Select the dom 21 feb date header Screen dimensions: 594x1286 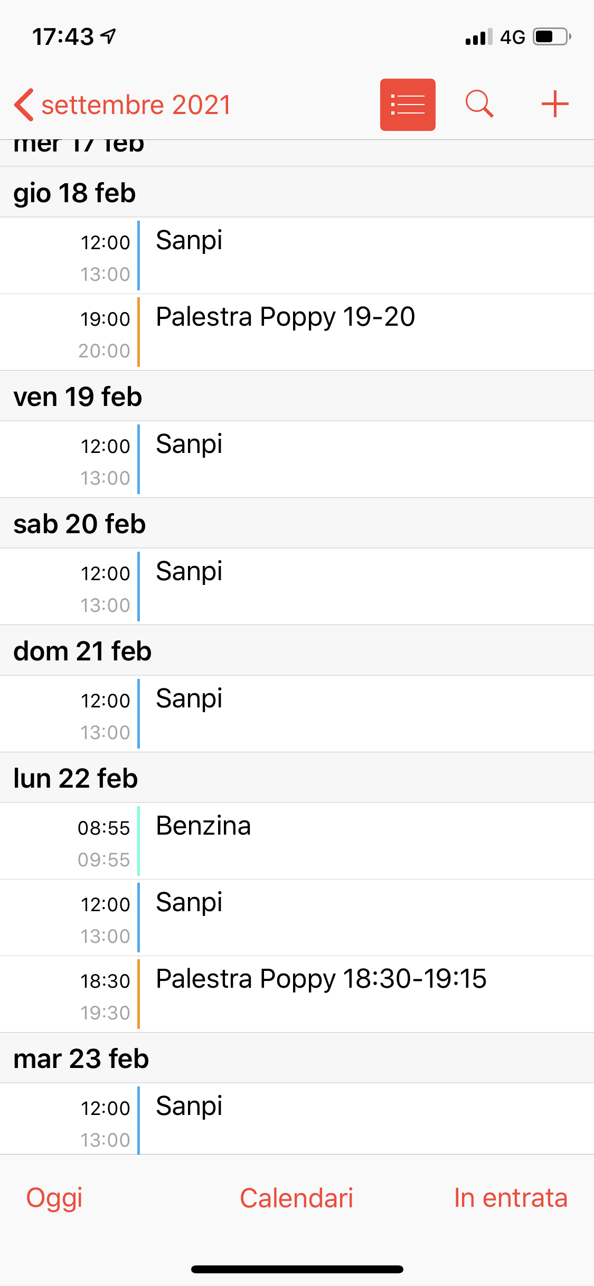[82, 650]
